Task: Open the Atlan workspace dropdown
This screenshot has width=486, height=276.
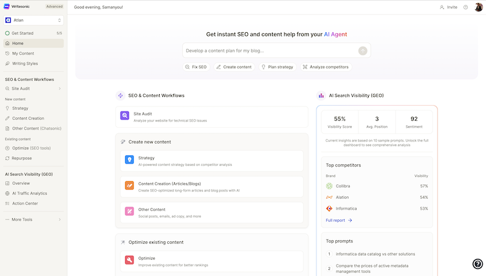Action: pyautogui.click(x=33, y=20)
